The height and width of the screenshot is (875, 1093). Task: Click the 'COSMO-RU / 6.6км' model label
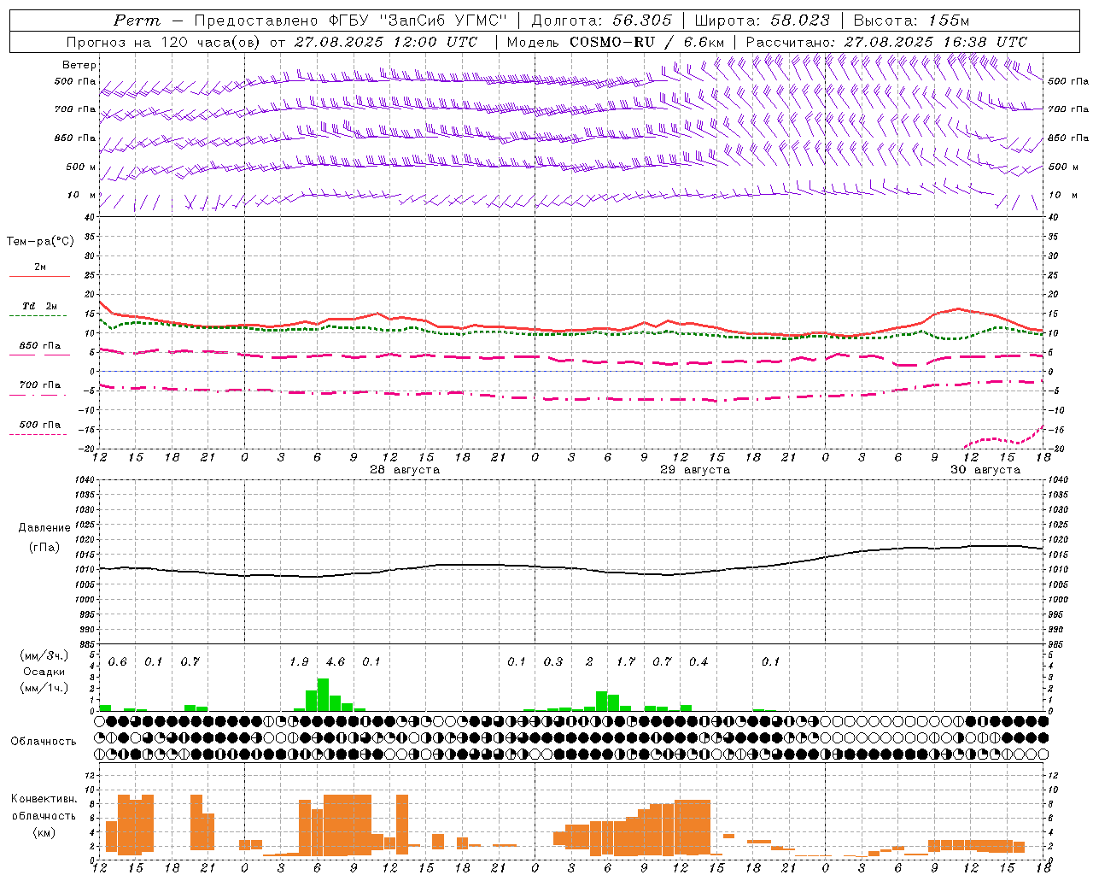[x=646, y=42]
